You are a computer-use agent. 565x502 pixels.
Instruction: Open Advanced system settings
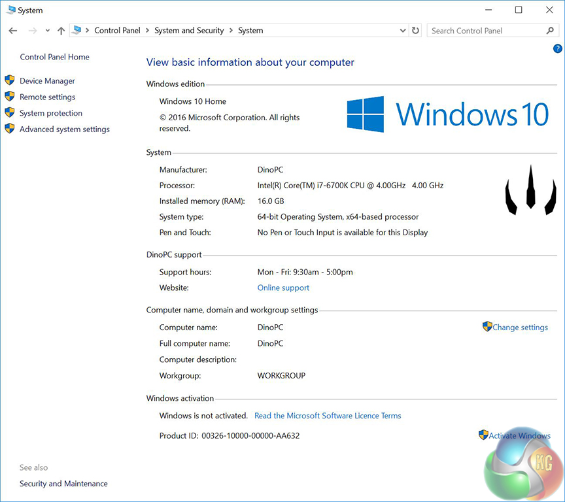coord(65,129)
